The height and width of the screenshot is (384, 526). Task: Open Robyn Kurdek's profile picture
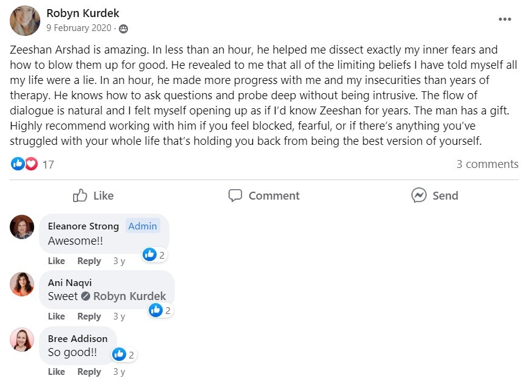tap(25, 21)
